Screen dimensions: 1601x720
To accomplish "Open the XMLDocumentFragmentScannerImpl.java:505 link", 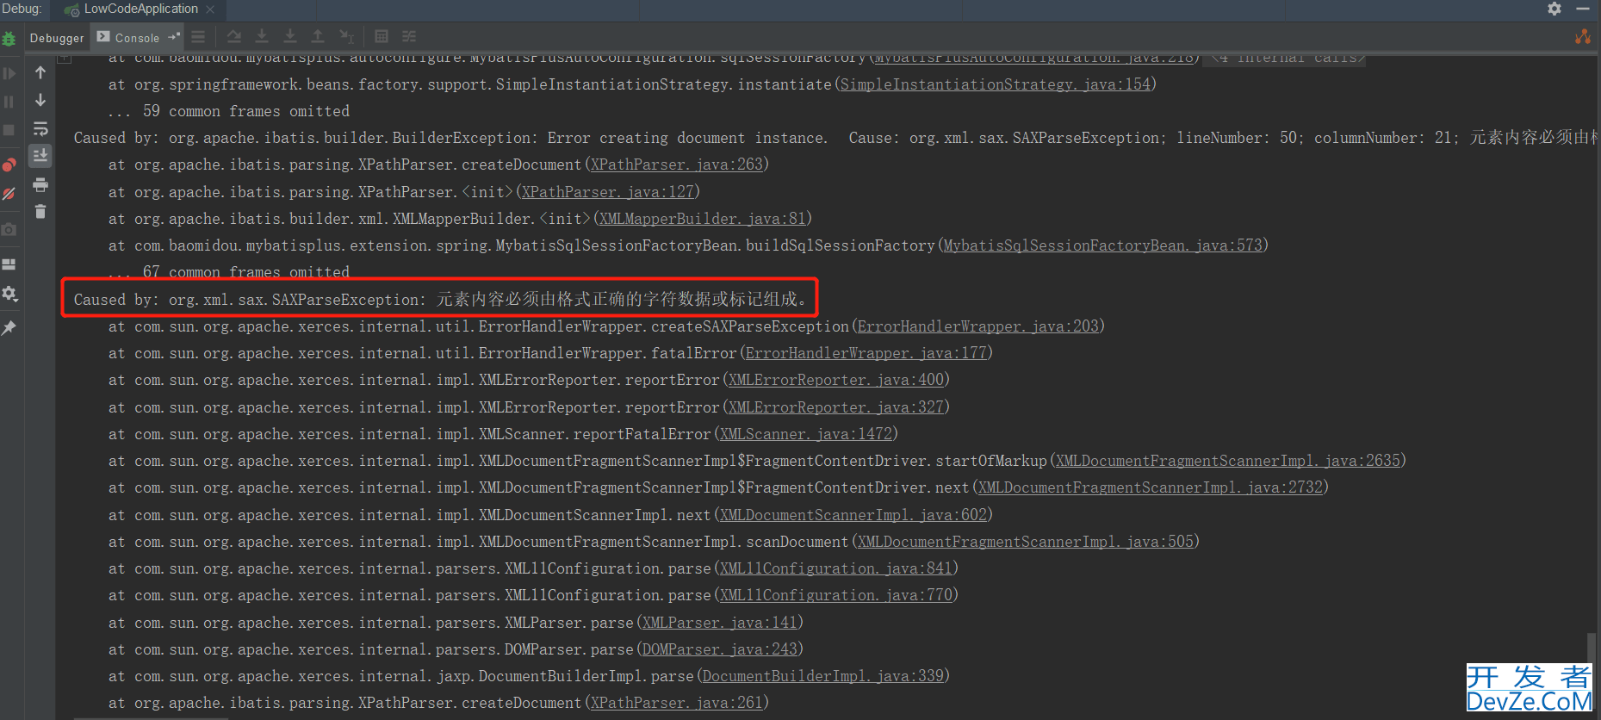I will pyautogui.click(x=1025, y=542).
